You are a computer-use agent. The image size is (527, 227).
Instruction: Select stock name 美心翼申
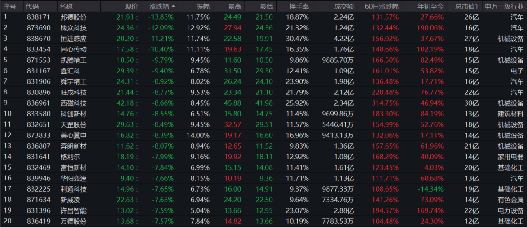[74, 135]
